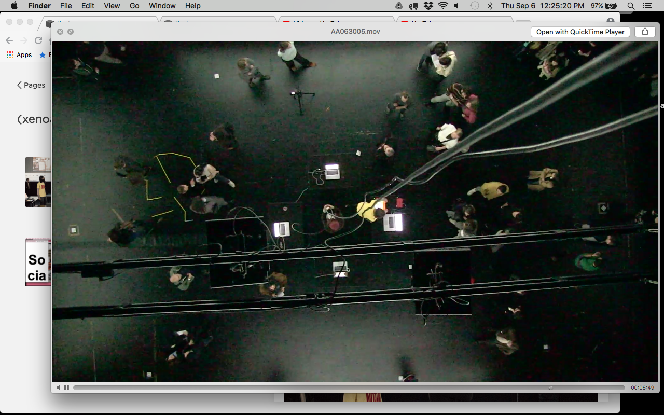Open the View menu
This screenshot has width=664, height=415.
click(112, 6)
